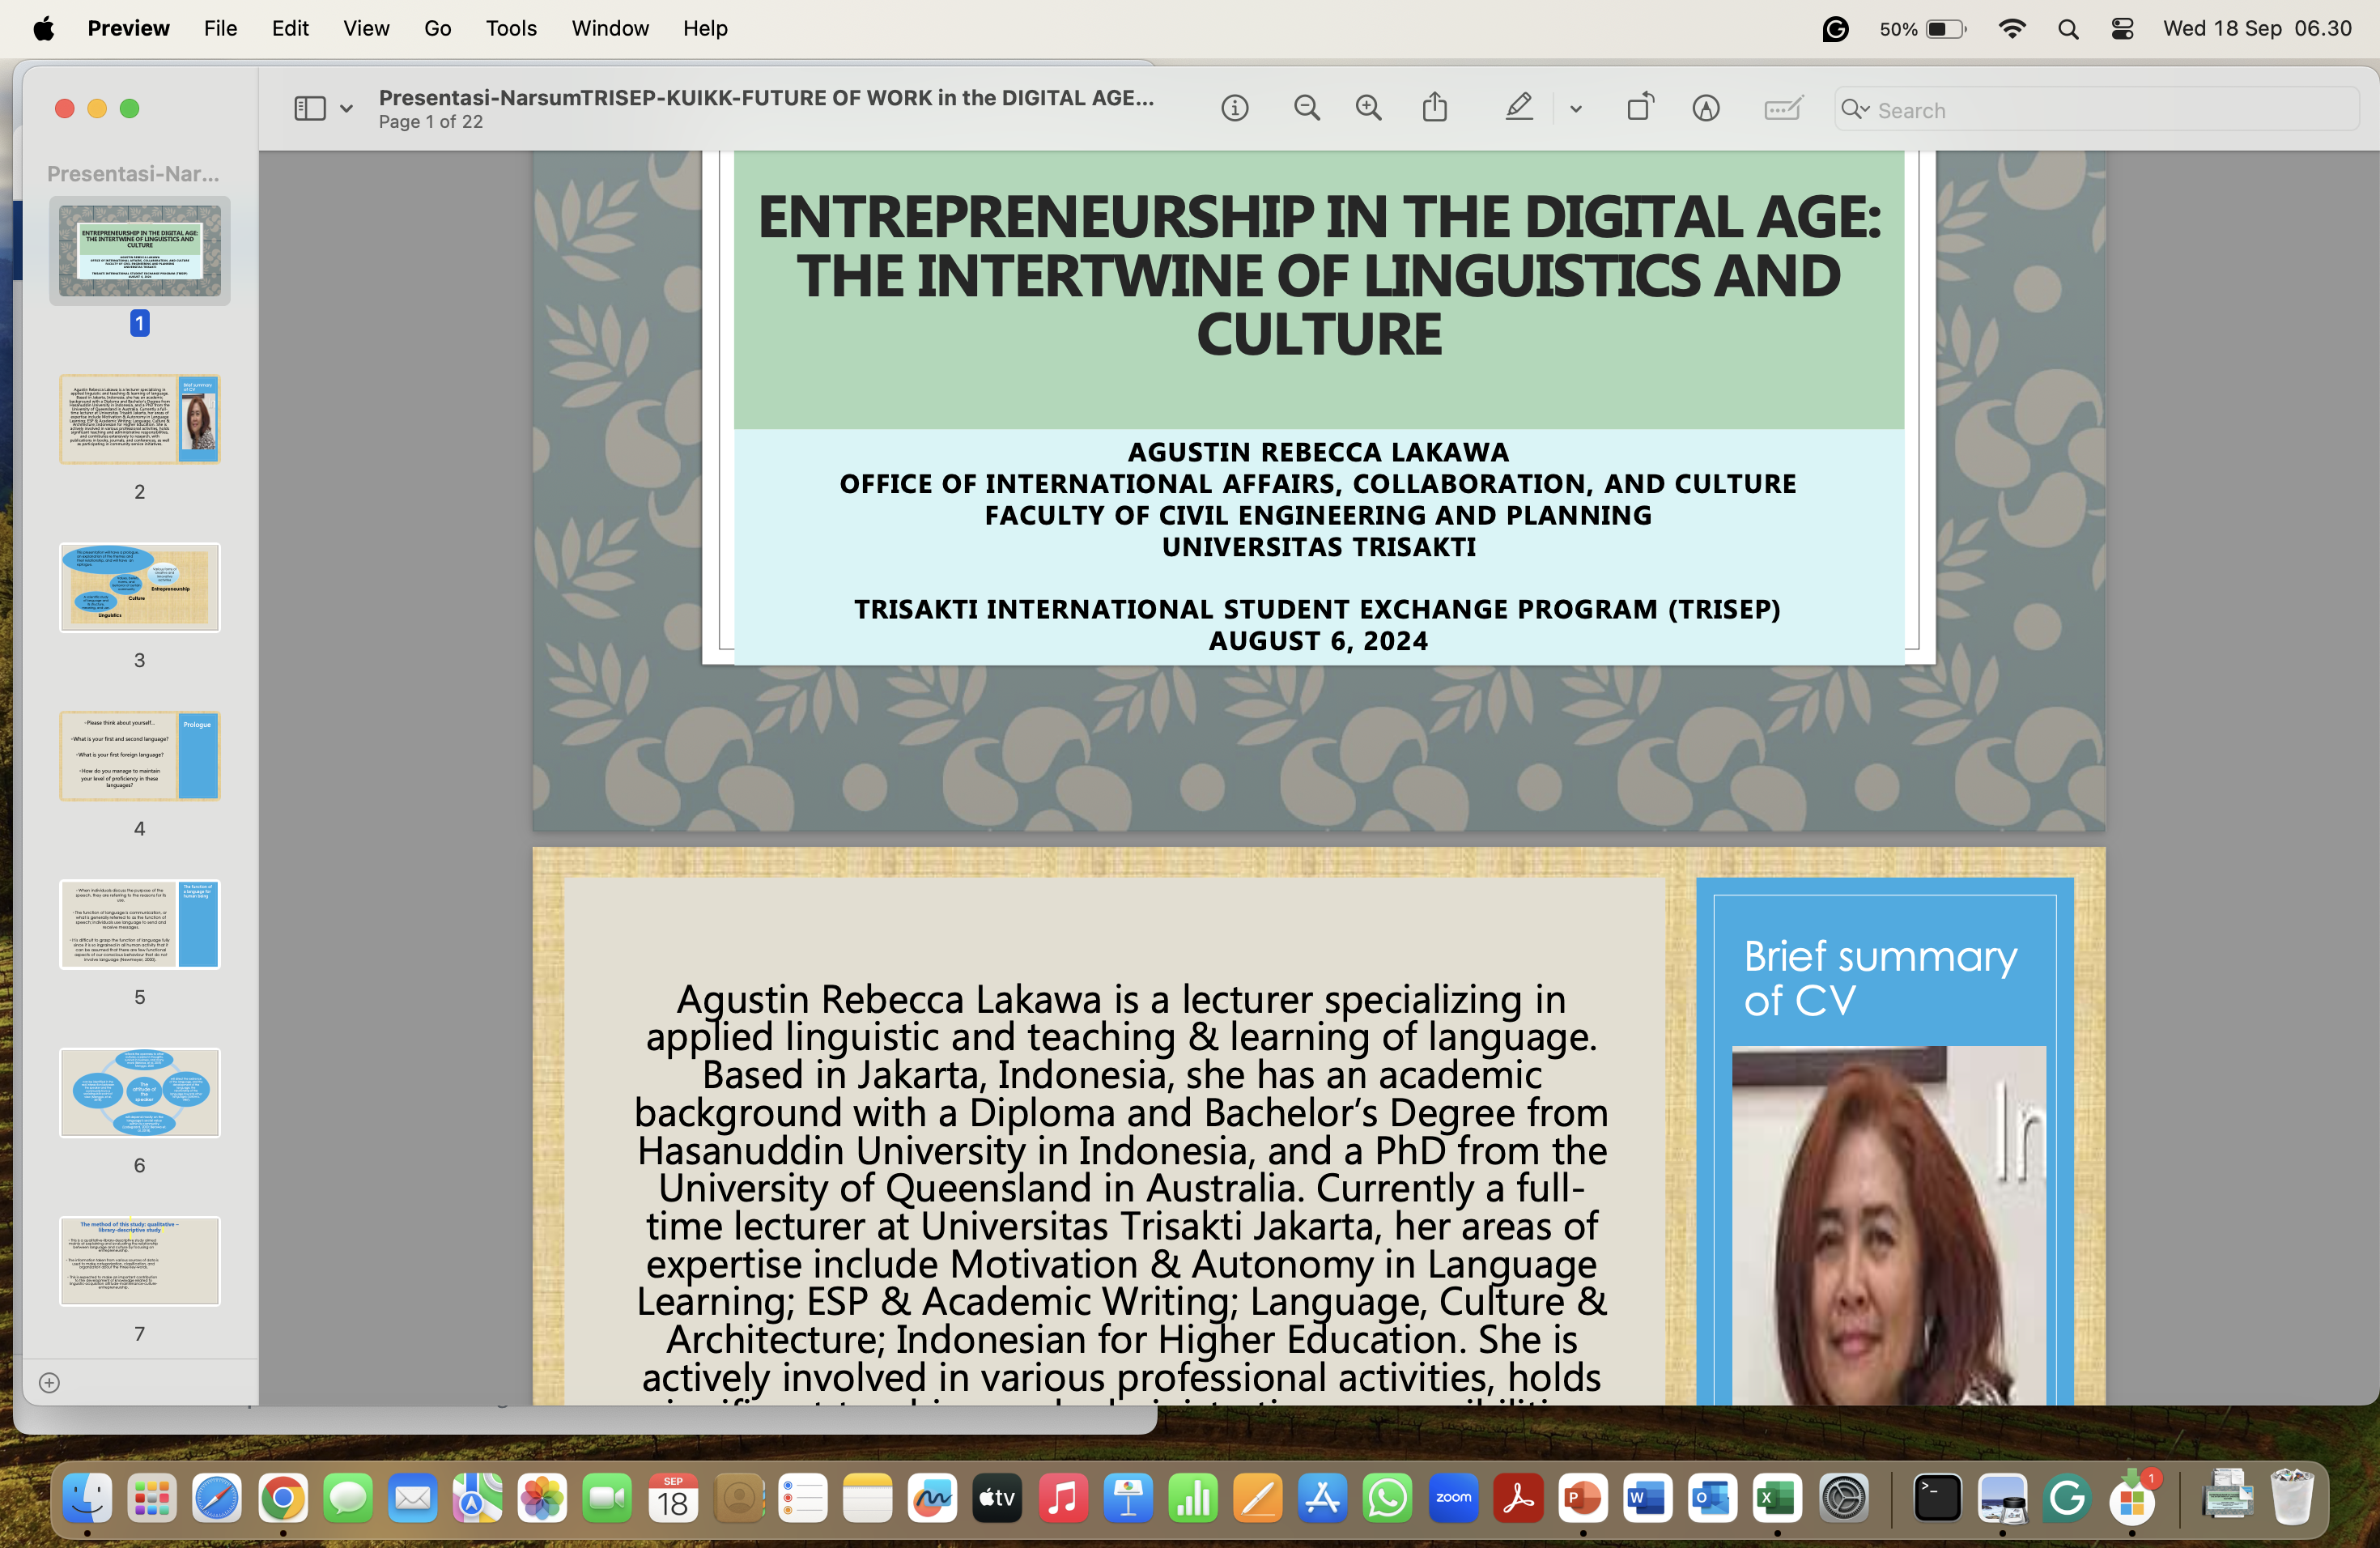Screen dimensions: 2380x1548
Task: Click the Form Filling toolbar icon
Action: tap(1783, 108)
